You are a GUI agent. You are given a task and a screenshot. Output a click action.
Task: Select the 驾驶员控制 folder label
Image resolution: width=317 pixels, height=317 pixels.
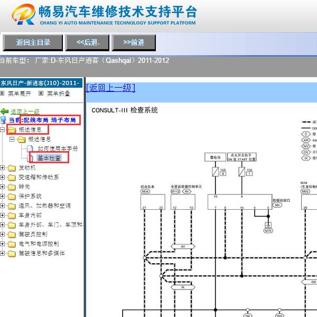coord(33,234)
